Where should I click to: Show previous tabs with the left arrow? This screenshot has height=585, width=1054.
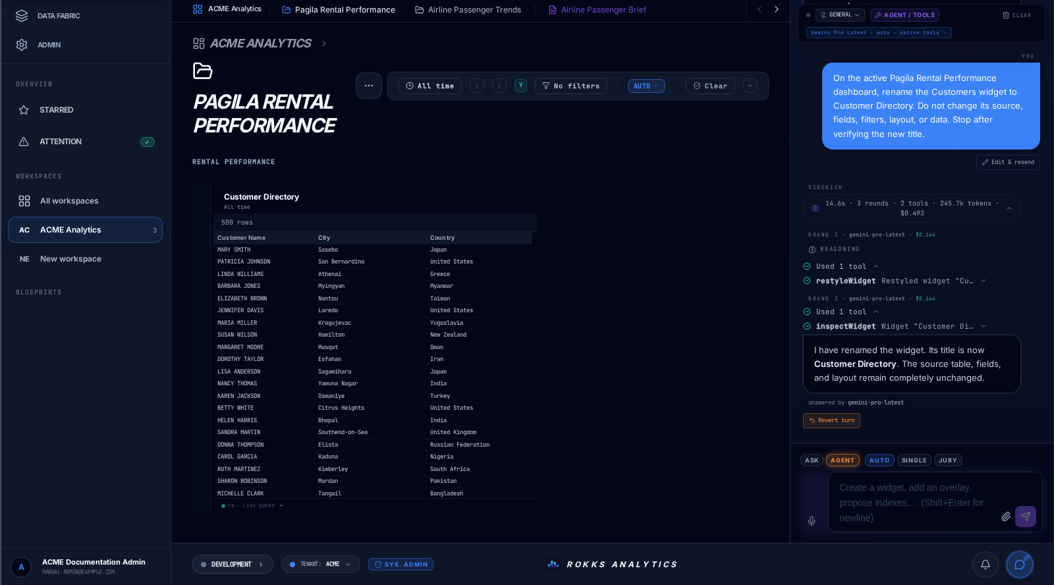(x=760, y=9)
